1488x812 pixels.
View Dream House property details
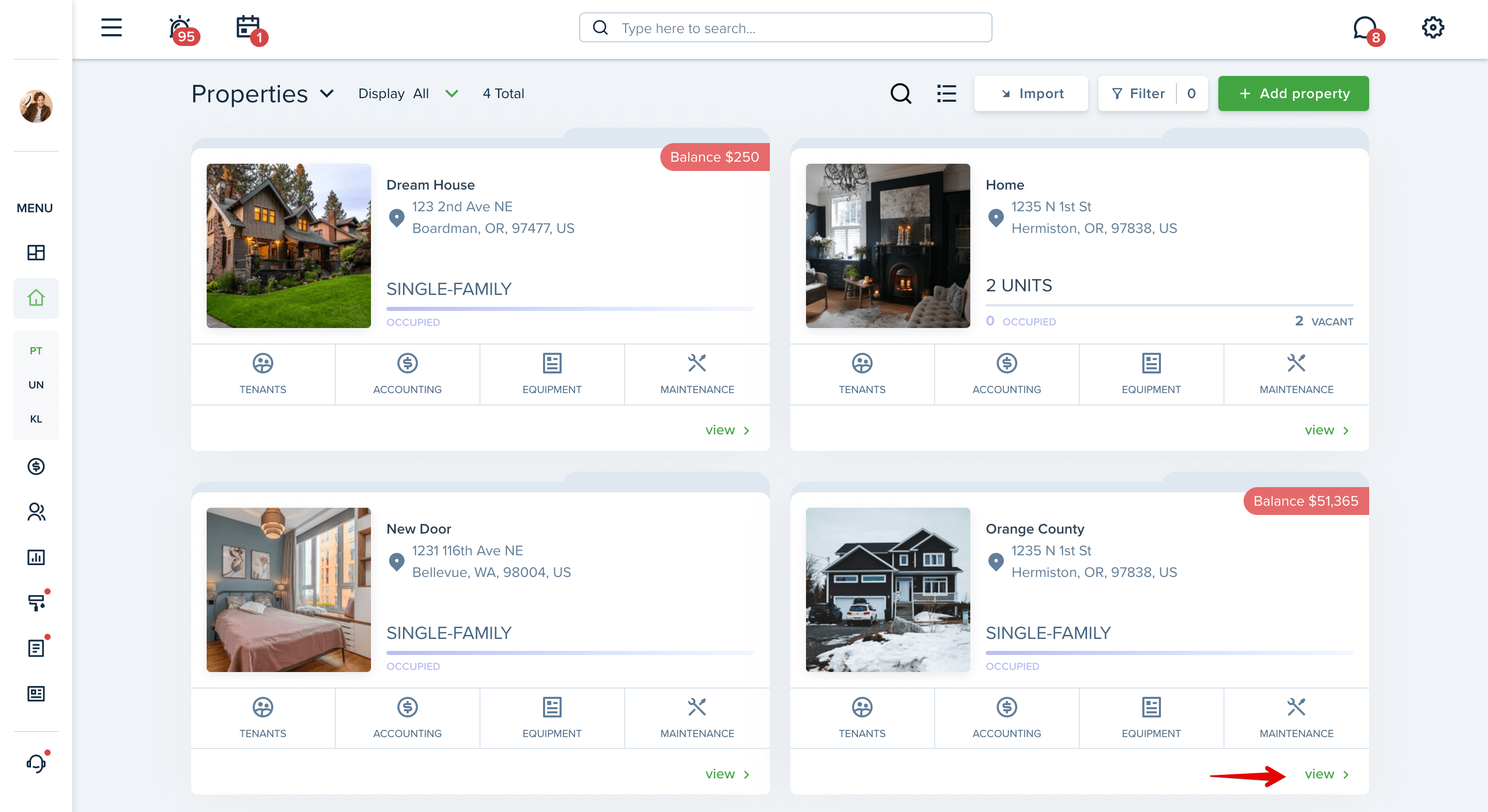[726, 430]
